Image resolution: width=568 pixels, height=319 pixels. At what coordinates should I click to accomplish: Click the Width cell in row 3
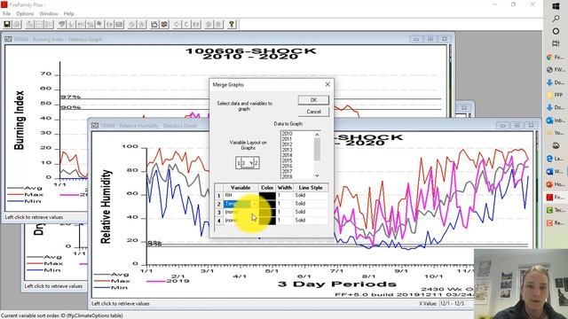[x=284, y=212]
